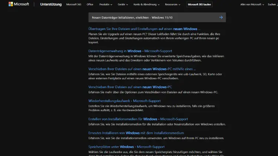Click description 'Erstellen Sie ein Wiederherstellungslaufwerk'

coord(152,108)
